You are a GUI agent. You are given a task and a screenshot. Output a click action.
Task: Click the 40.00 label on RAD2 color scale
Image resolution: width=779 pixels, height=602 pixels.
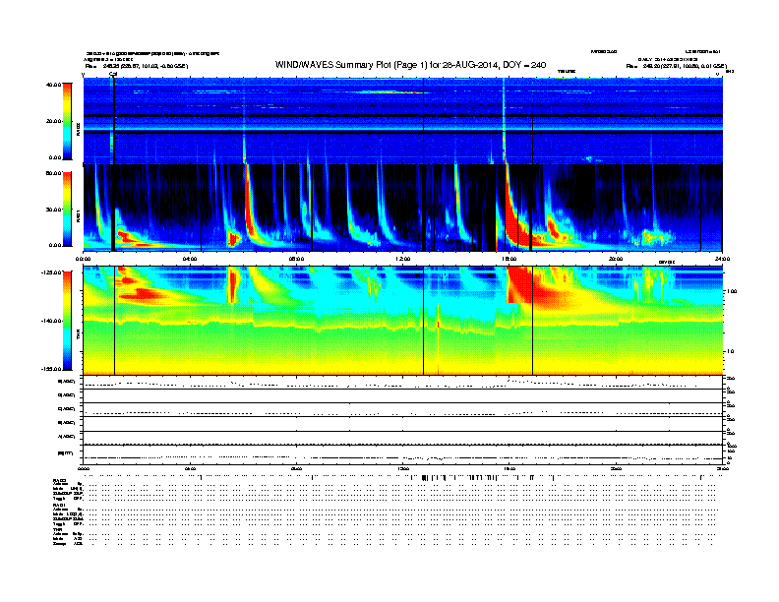(x=54, y=85)
